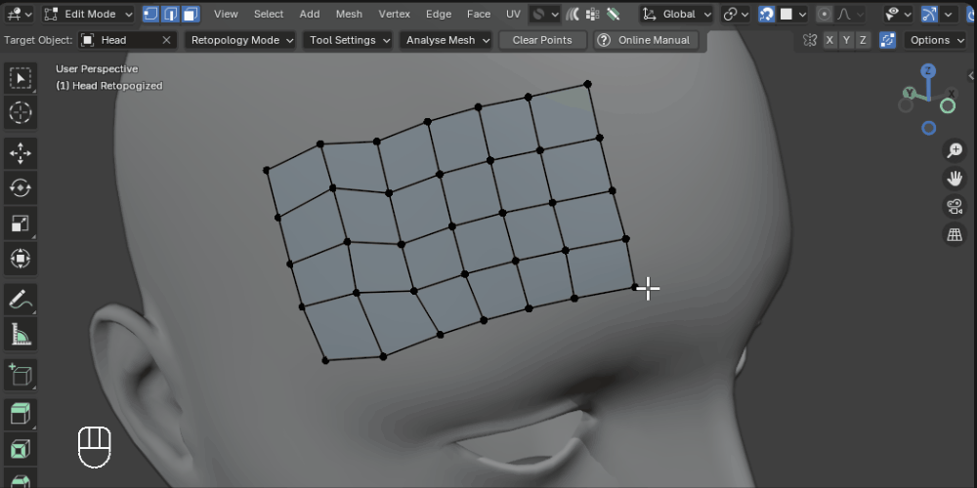Enable vertex select mode
The image size is (977, 488).
[150, 14]
